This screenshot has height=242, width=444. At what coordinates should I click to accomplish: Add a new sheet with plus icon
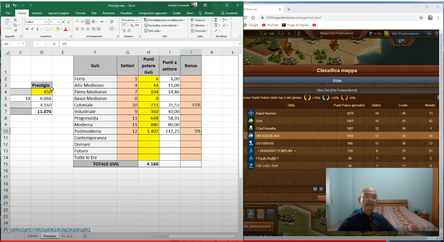coord(85,236)
